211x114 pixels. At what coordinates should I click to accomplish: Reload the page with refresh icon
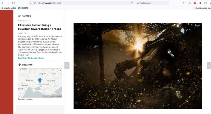(13, 3)
